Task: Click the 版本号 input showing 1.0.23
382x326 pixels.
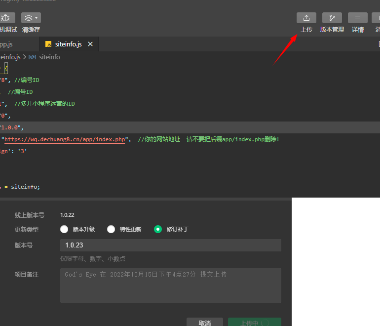Action: [x=171, y=245]
